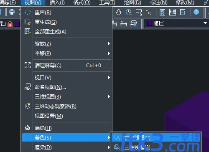
Task: Click the redraw circular arrows icon
Action: (x=28, y=12)
